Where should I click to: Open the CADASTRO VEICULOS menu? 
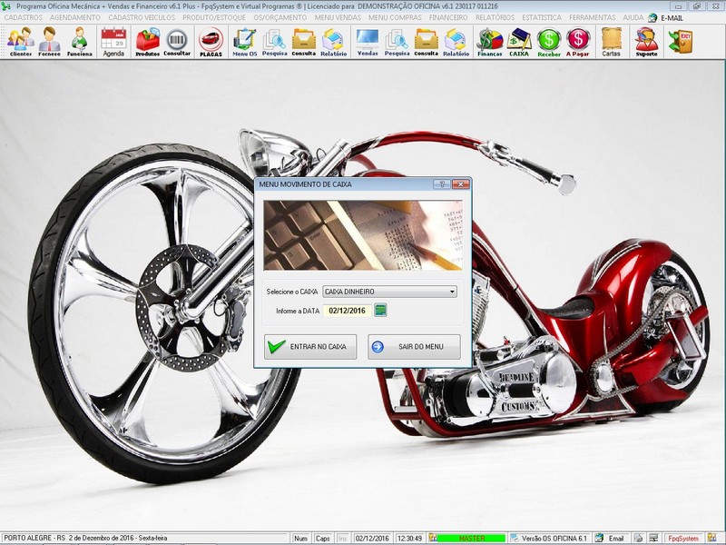pyautogui.click(x=142, y=17)
